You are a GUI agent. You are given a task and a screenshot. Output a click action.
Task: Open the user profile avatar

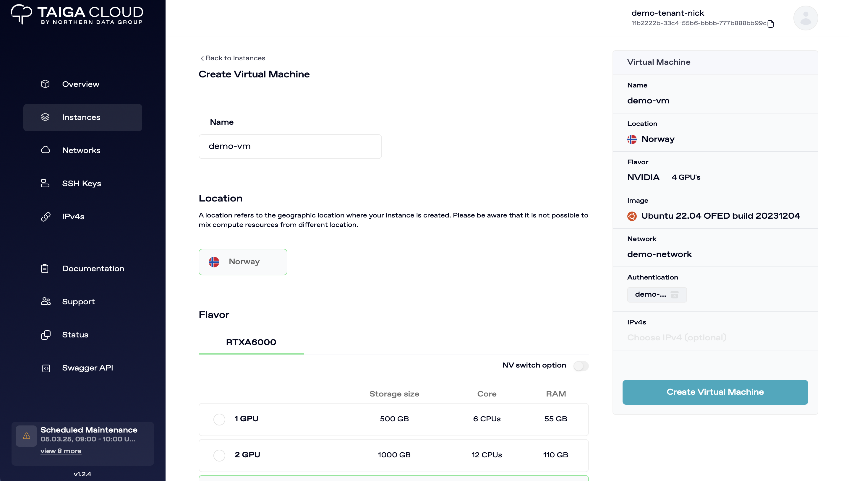tap(805, 18)
